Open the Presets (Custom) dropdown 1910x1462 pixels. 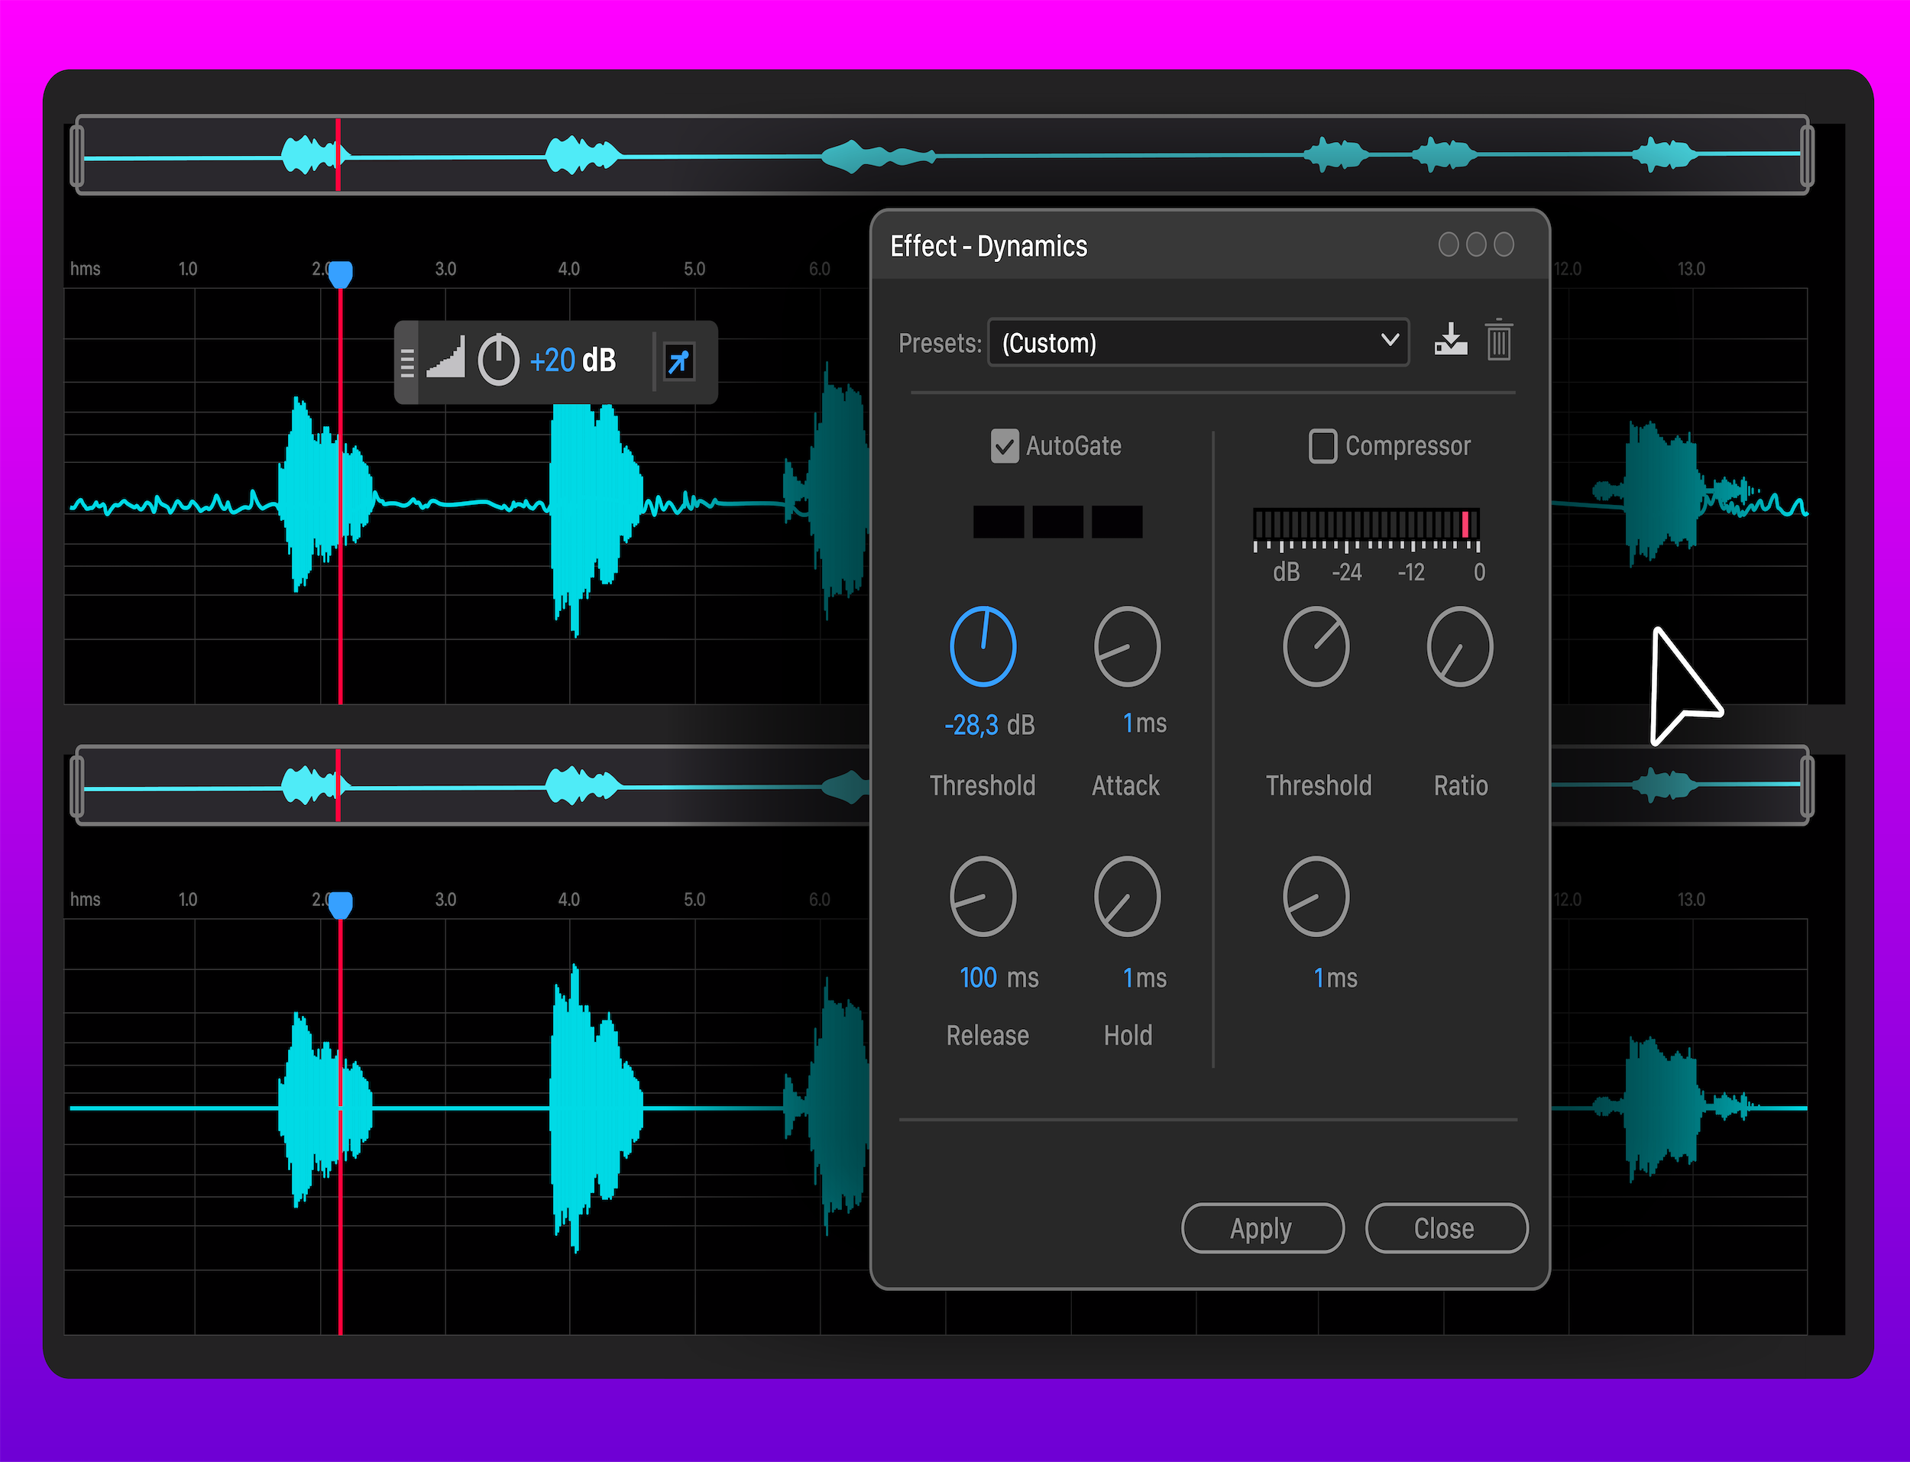point(1198,343)
